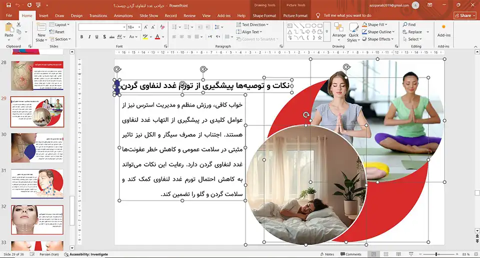Click the Increase Font Size icon
This screenshot has width=480, height=258.
(146, 27)
